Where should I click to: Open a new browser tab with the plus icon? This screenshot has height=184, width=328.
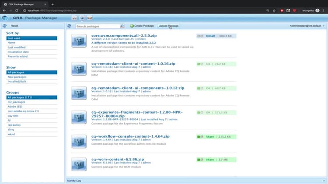coord(53,4)
